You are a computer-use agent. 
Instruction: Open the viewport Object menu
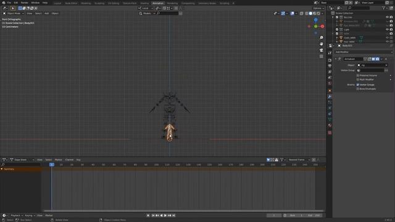pos(55,14)
